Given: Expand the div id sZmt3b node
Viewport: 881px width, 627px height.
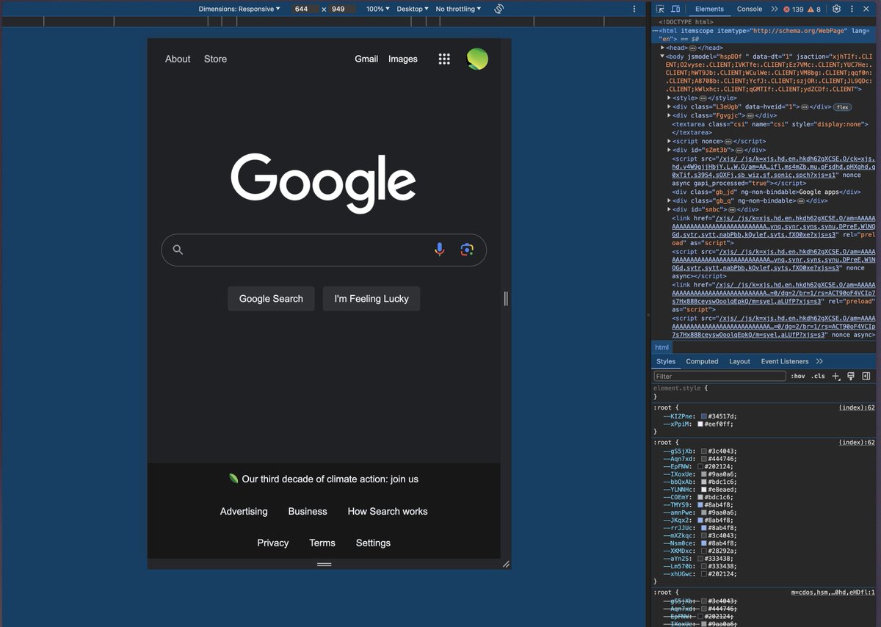Looking at the screenshot, I should [669, 150].
